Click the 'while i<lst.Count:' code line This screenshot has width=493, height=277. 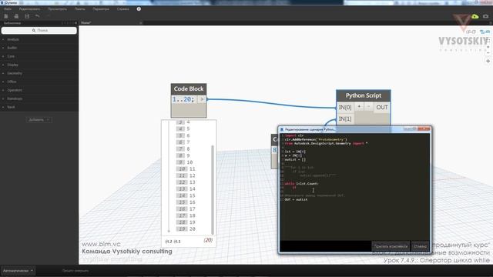tap(301, 183)
